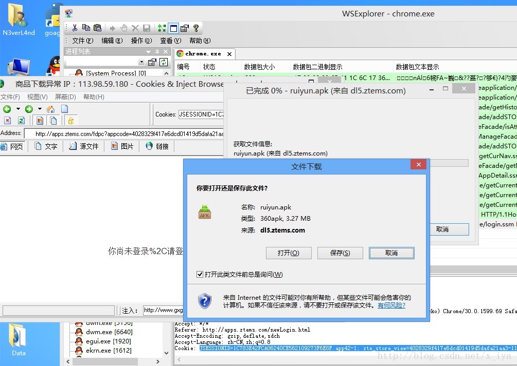The width and height of the screenshot is (517, 366).
Task: Click the APK file icon in download dialog
Action: 205,211
